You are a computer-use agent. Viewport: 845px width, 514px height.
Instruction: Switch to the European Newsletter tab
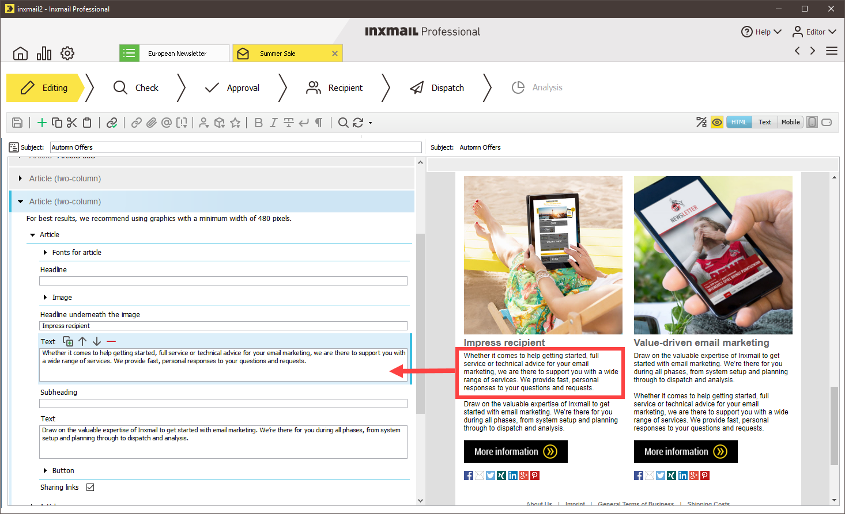click(174, 53)
